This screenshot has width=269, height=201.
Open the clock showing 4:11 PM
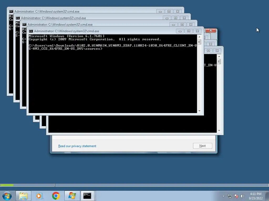tap(256, 196)
